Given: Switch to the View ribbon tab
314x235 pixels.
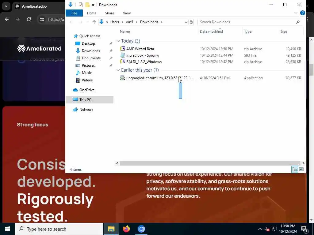Looking at the screenshot, I should (127, 13).
